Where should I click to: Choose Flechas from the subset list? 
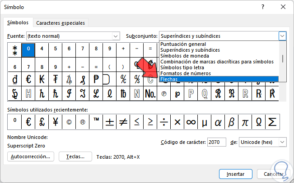tap(170, 79)
